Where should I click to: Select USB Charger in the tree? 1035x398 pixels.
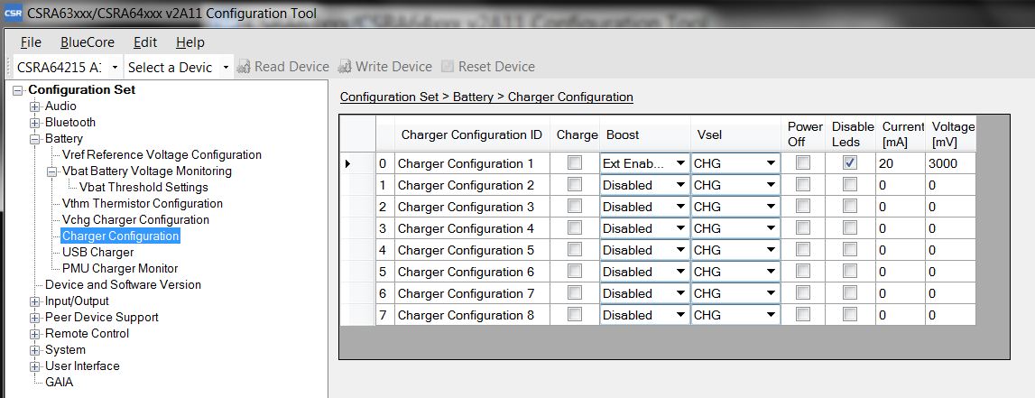coord(97,252)
